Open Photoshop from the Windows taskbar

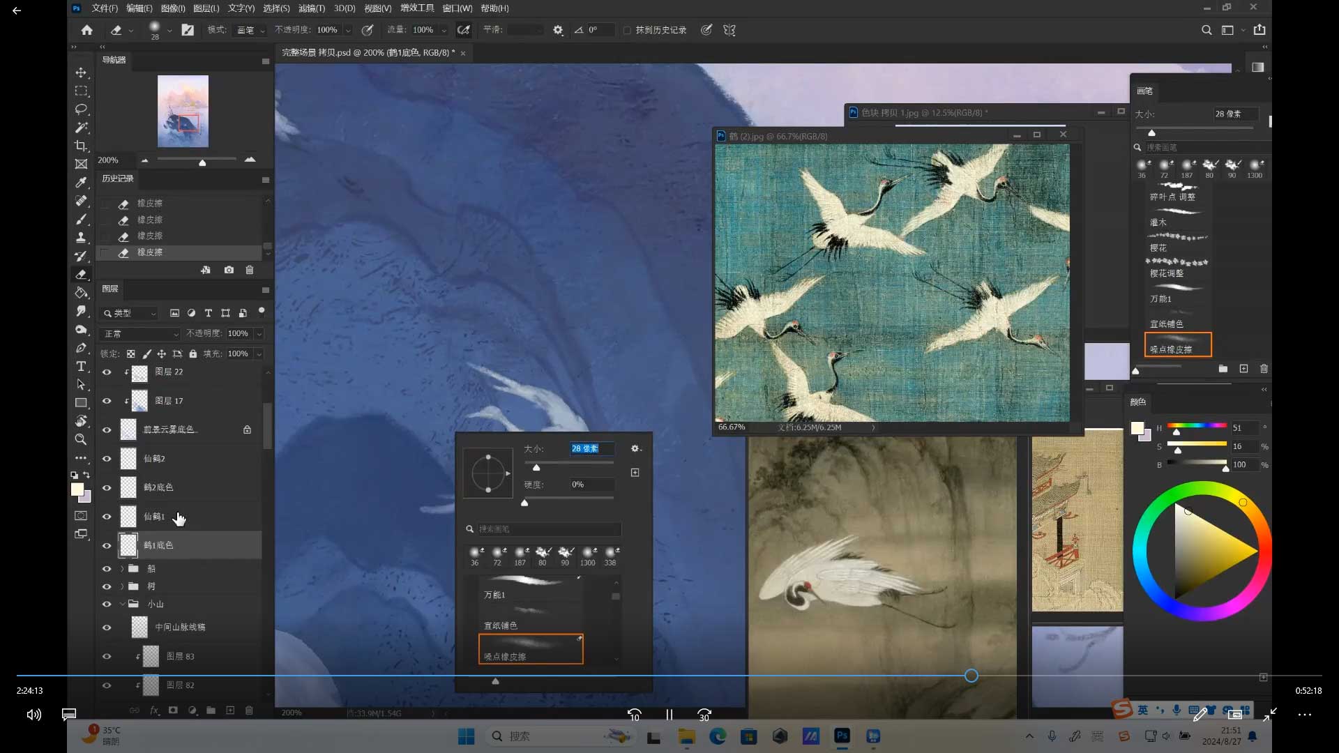842,736
